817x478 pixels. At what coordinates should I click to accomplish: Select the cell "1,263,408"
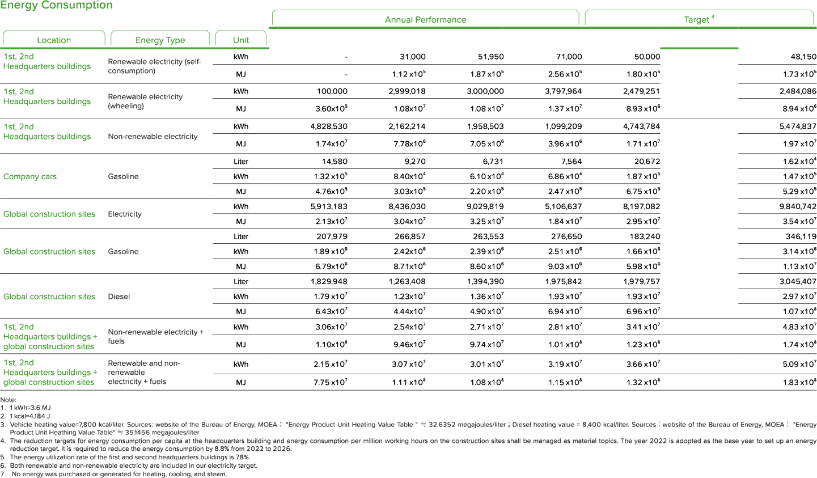pyautogui.click(x=407, y=281)
